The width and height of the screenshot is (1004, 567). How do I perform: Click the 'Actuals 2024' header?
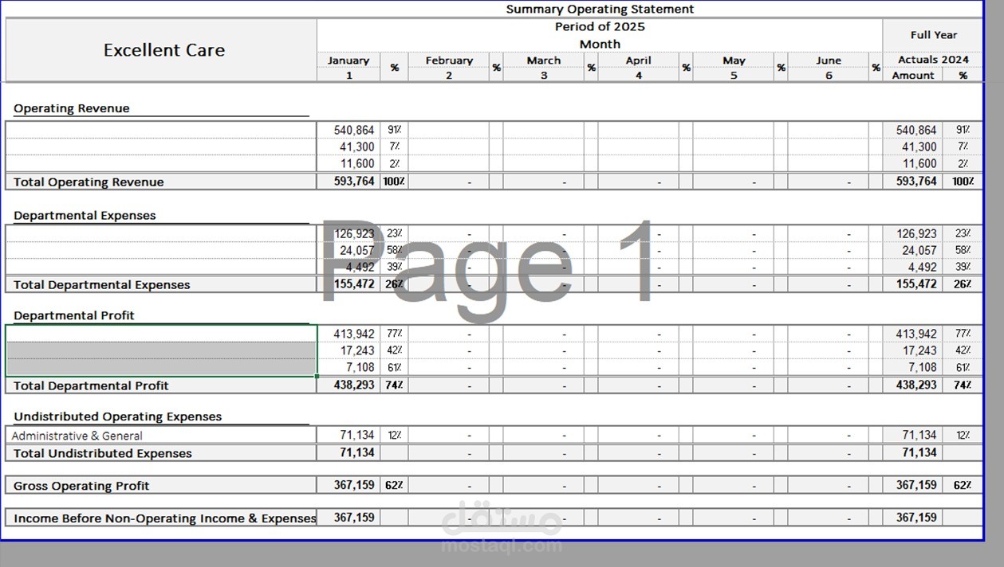(x=934, y=60)
